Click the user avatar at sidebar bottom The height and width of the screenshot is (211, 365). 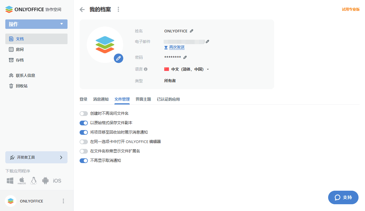[x=11, y=201]
